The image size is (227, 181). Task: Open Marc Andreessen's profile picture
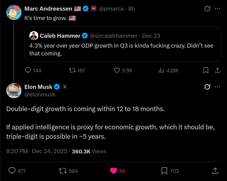(14, 12)
